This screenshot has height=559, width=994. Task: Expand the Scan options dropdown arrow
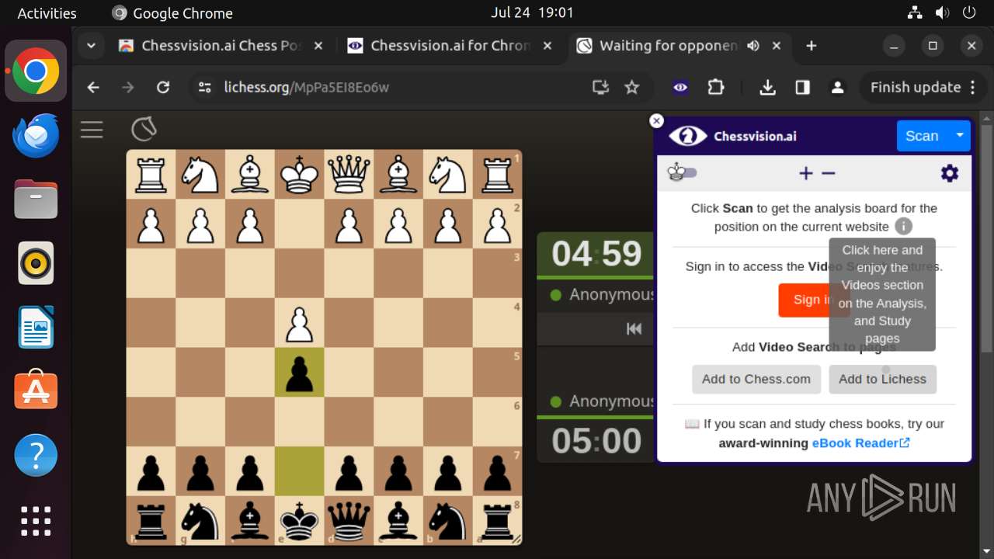coord(960,136)
